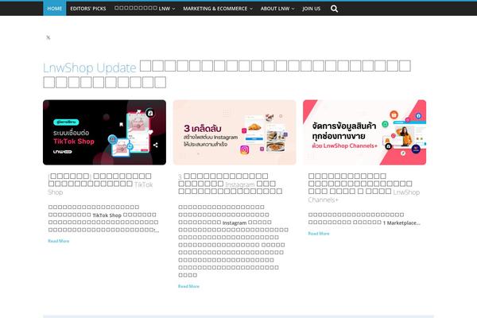Open the LnwShop Channels+ article thumbnail
Screen dimensions: 477x318
click(x=364, y=133)
